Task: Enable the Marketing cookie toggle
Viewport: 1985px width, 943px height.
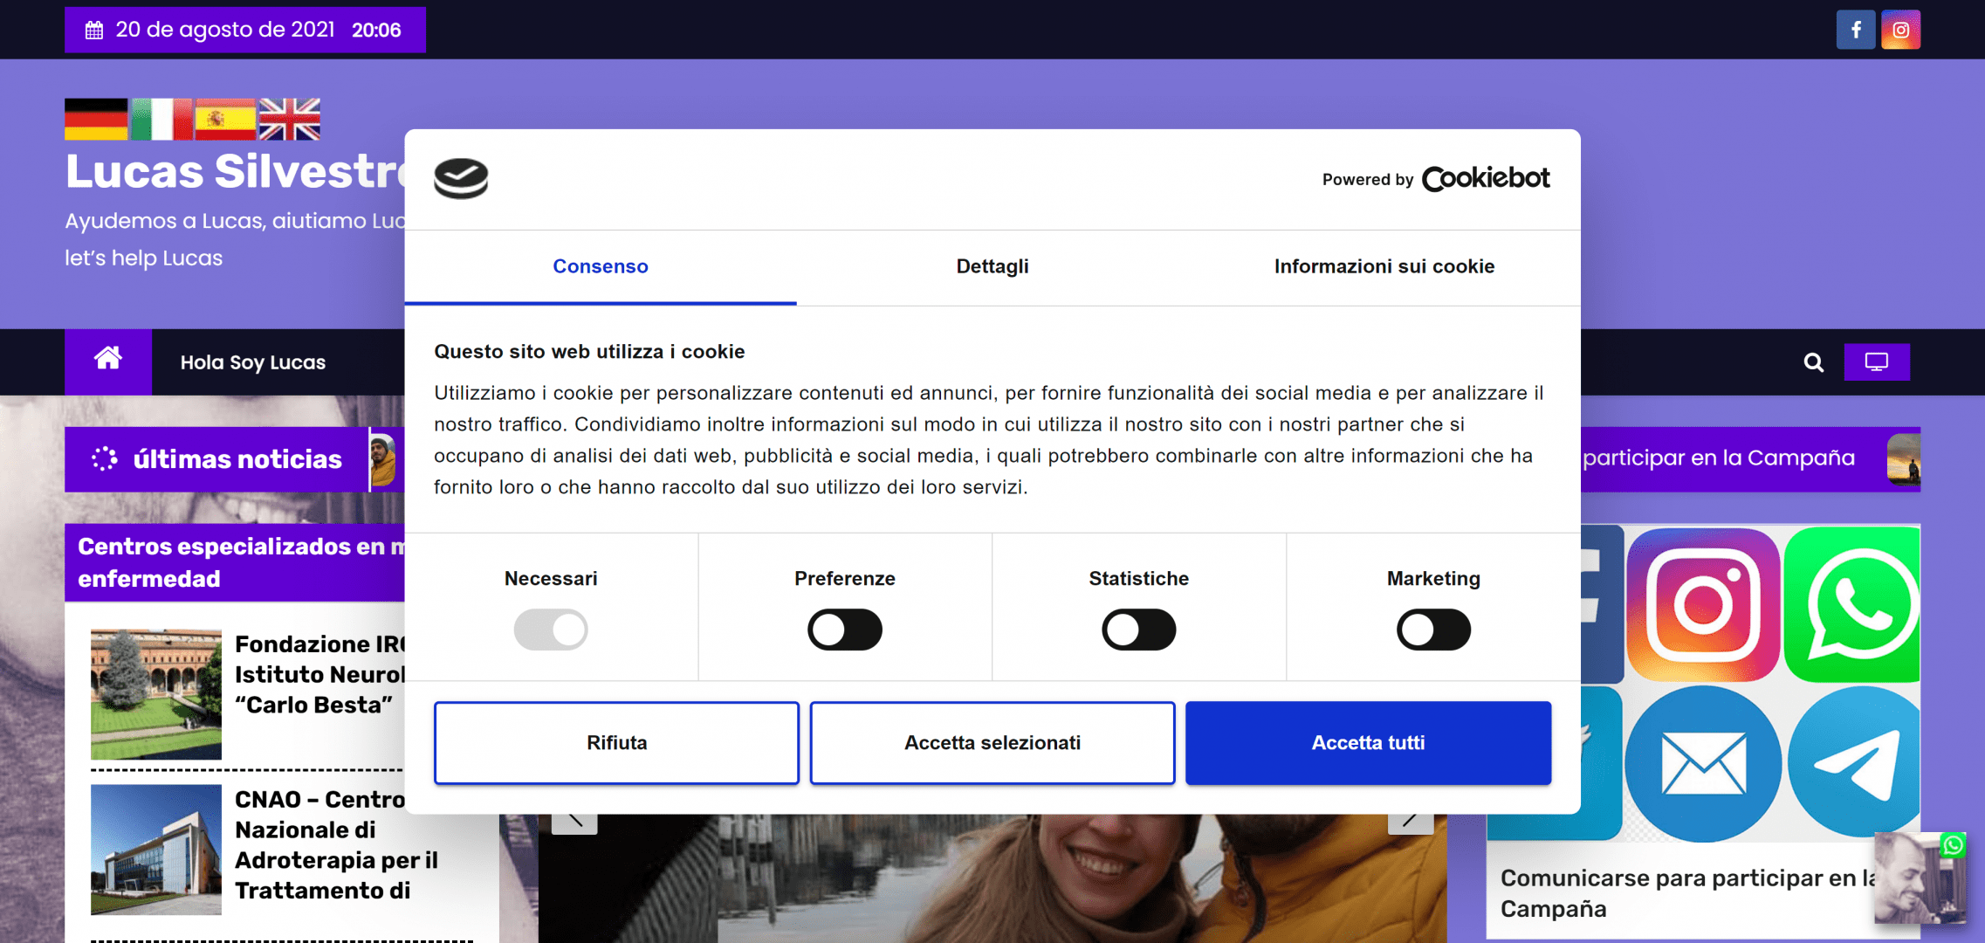Action: (1433, 630)
